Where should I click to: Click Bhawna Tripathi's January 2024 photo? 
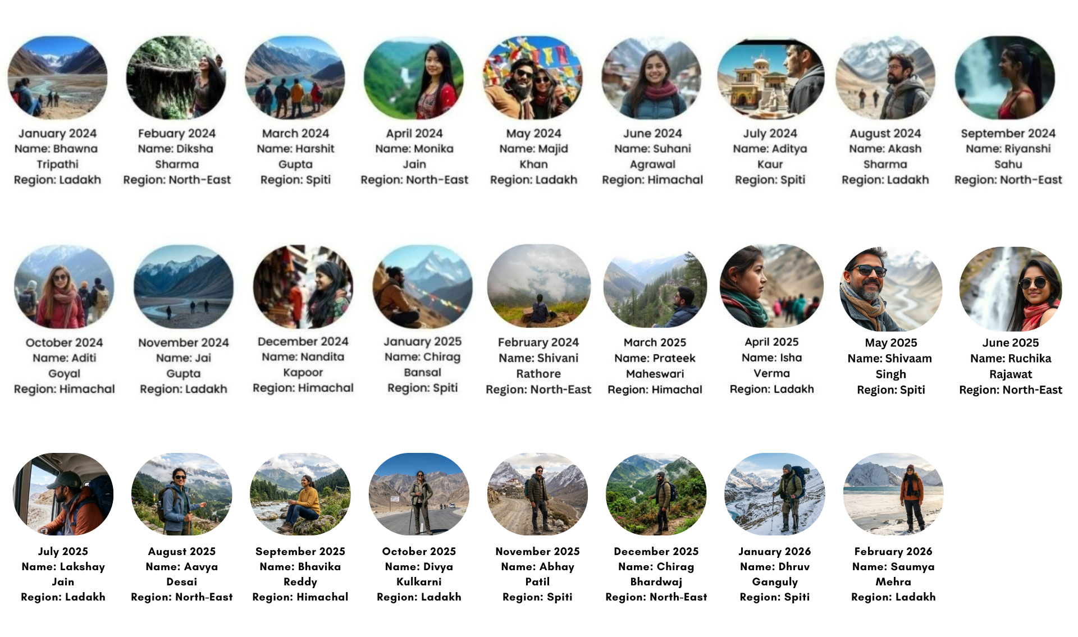click(x=57, y=77)
